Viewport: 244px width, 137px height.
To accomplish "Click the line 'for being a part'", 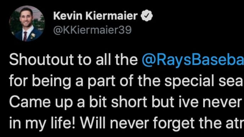I will (127, 81).
